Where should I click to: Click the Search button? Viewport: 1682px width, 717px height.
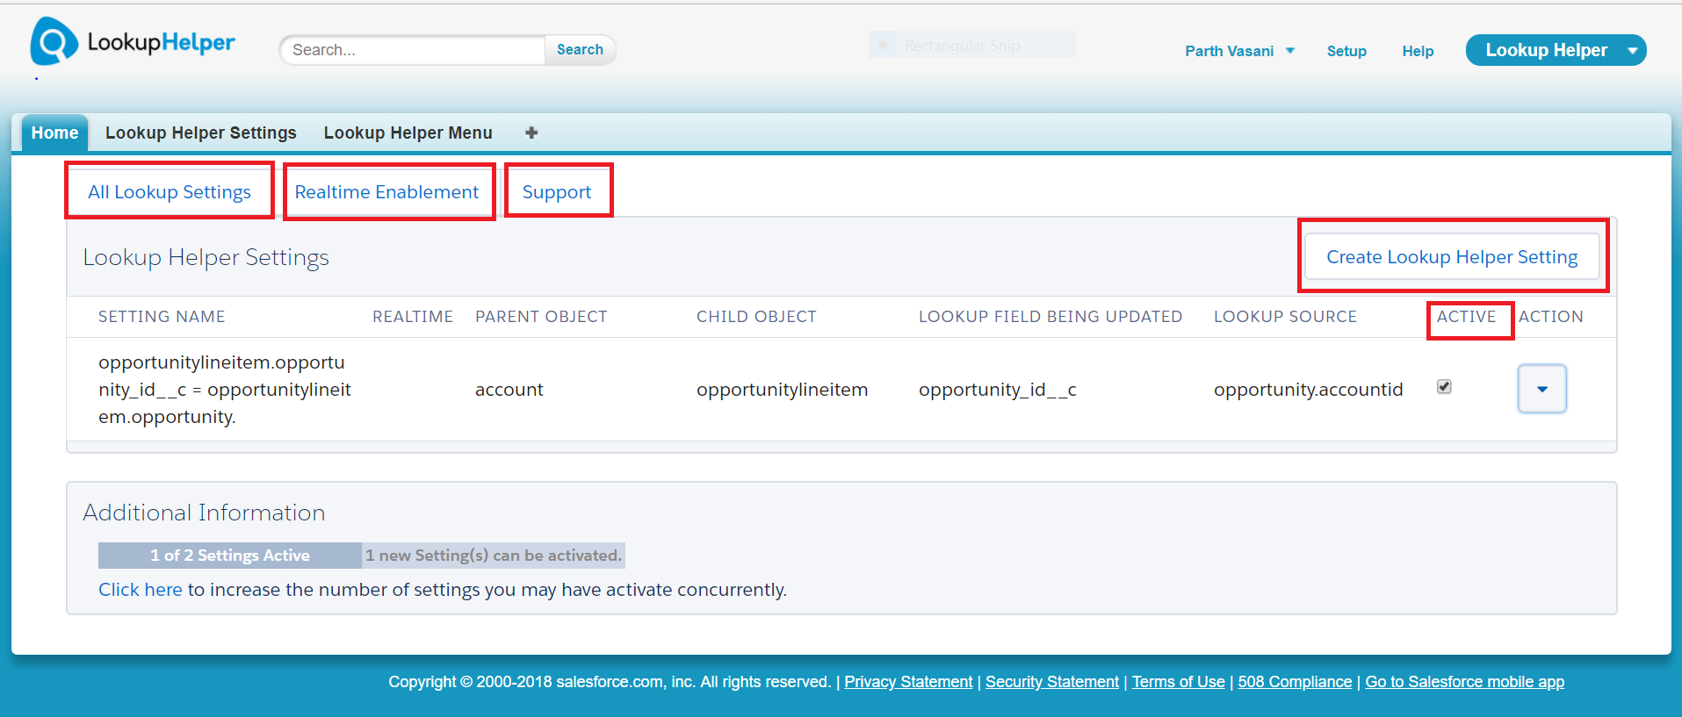coord(580,50)
